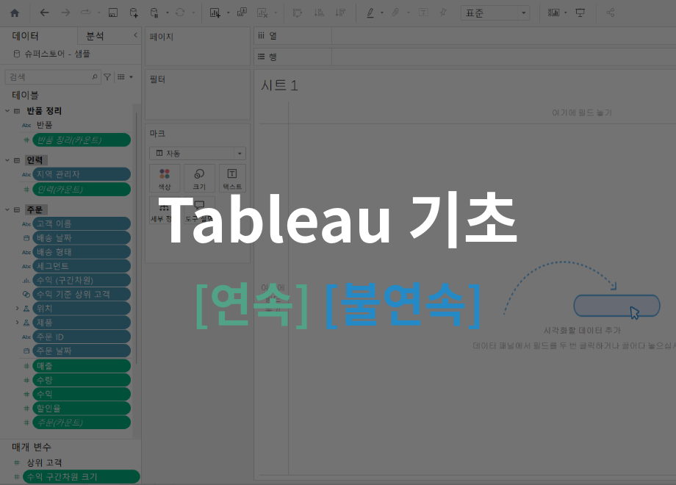Screen dimensions: 676x485
Task: Click the filter funnel icon beside search
Action: (107, 76)
